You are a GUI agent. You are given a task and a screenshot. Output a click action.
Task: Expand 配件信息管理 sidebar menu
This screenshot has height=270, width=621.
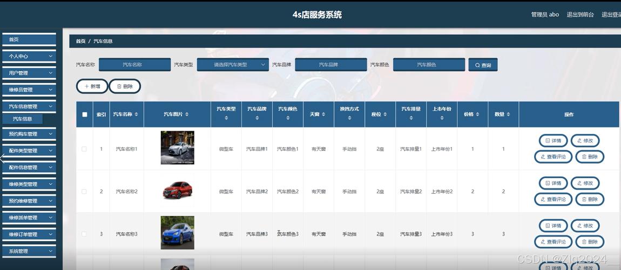coord(29,167)
